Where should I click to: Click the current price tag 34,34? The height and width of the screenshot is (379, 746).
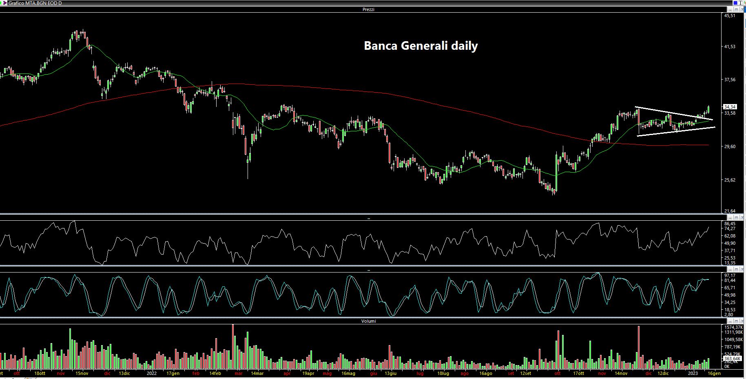pyautogui.click(x=730, y=107)
